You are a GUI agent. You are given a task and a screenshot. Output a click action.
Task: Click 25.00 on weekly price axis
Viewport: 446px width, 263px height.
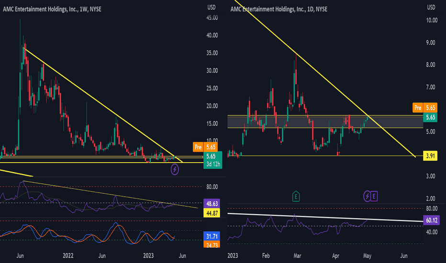point(212,88)
